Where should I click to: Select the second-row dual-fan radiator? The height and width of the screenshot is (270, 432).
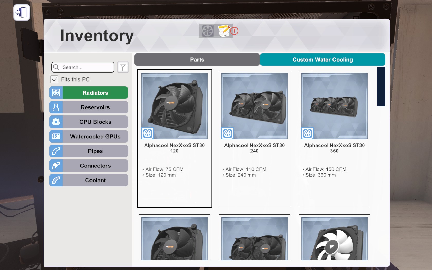[x=255, y=238]
